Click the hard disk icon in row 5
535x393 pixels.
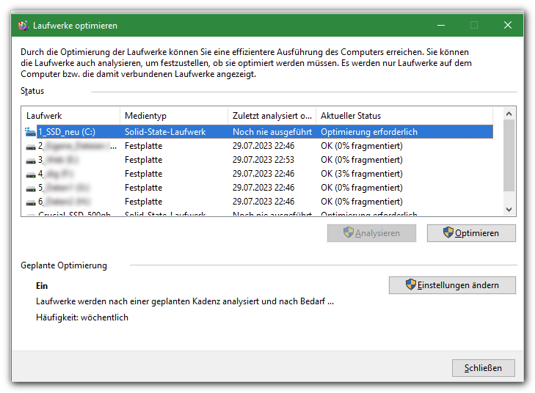(x=31, y=188)
